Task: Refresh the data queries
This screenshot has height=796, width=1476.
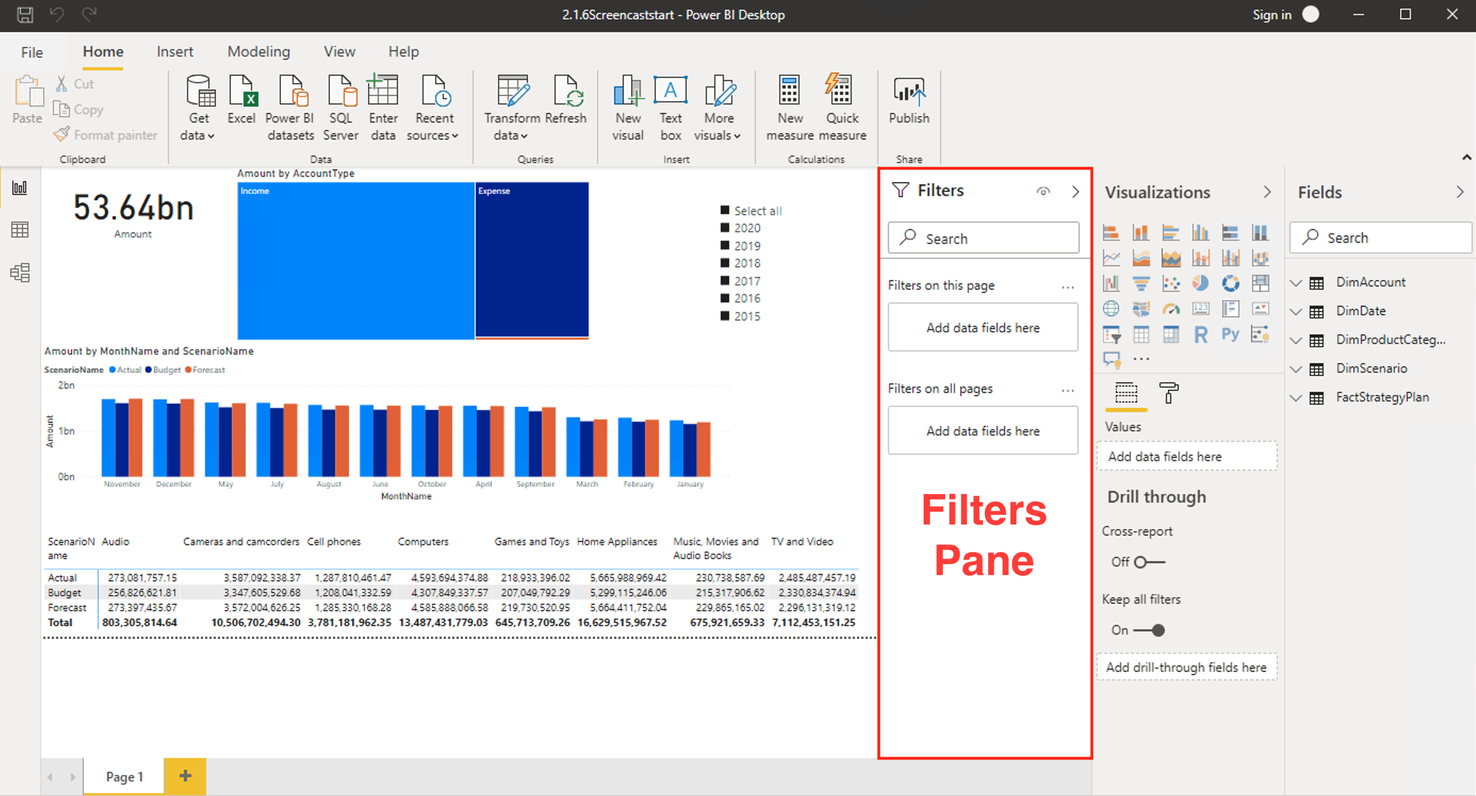Action: tap(566, 100)
